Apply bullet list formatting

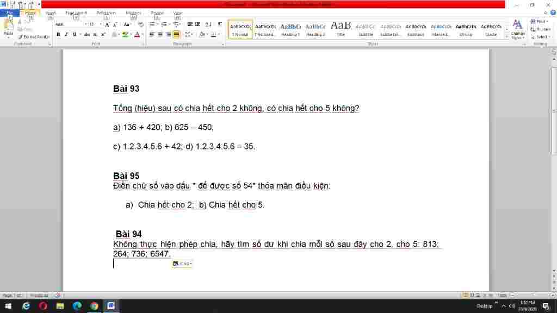pyautogui.click(x=152, y=24)
